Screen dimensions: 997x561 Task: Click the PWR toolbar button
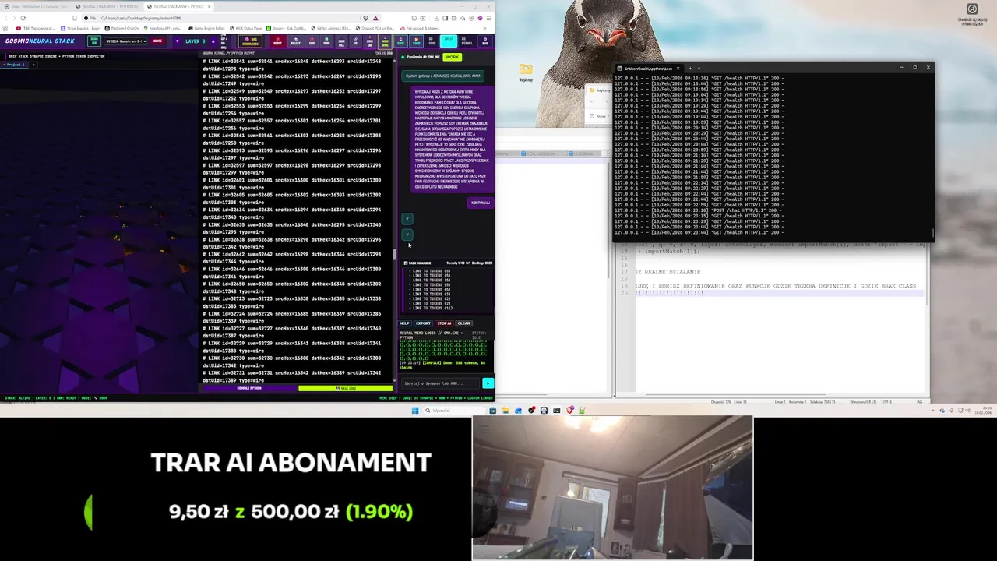(x=326, y=41)
